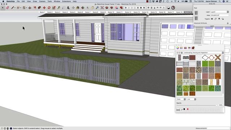Activate the Line pencil tool

point(13,8)
